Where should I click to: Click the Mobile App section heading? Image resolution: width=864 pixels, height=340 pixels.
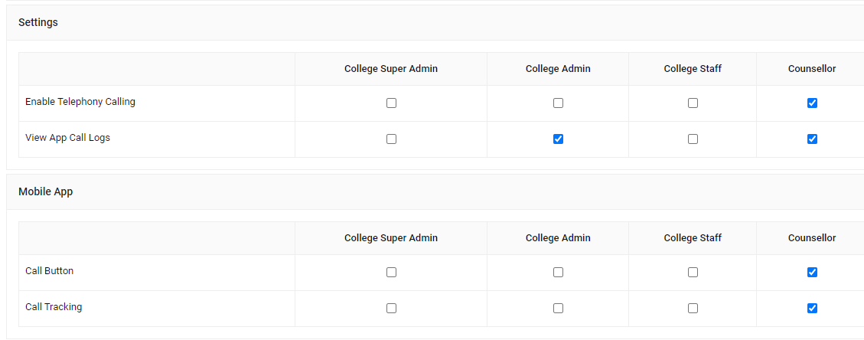45,191
